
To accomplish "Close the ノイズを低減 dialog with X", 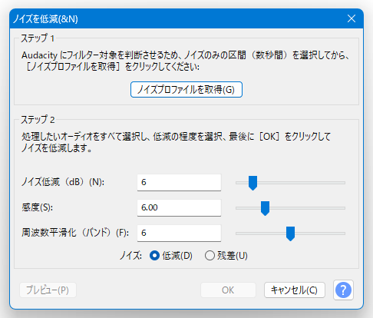I will point(352,18).
